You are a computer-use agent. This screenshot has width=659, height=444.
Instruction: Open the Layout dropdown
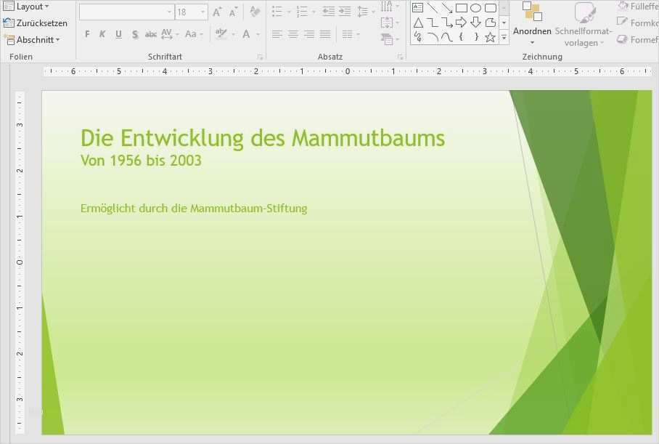(x=32, y=6)
